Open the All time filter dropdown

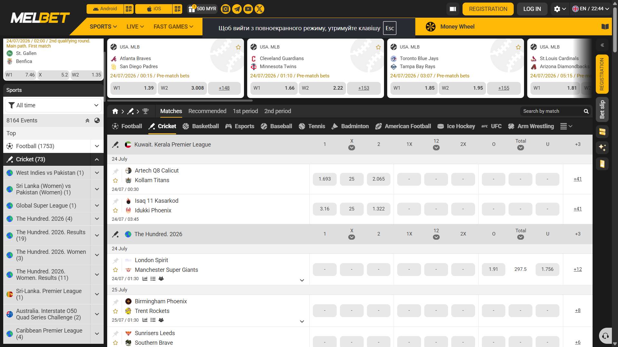53,105
